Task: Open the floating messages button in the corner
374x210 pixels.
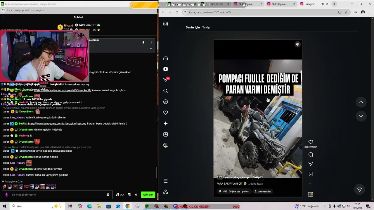Action: pyautogui.click(x=360, y=190)
